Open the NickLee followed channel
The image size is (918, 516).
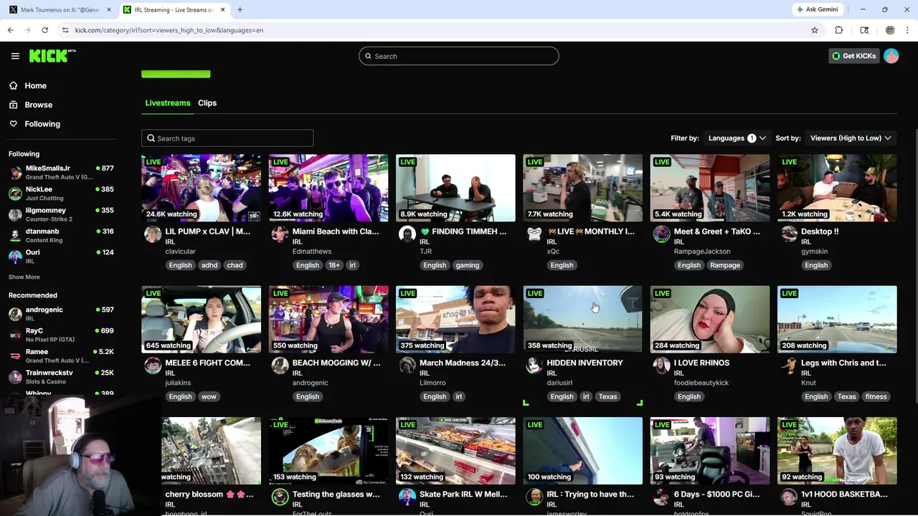[61, 193]
